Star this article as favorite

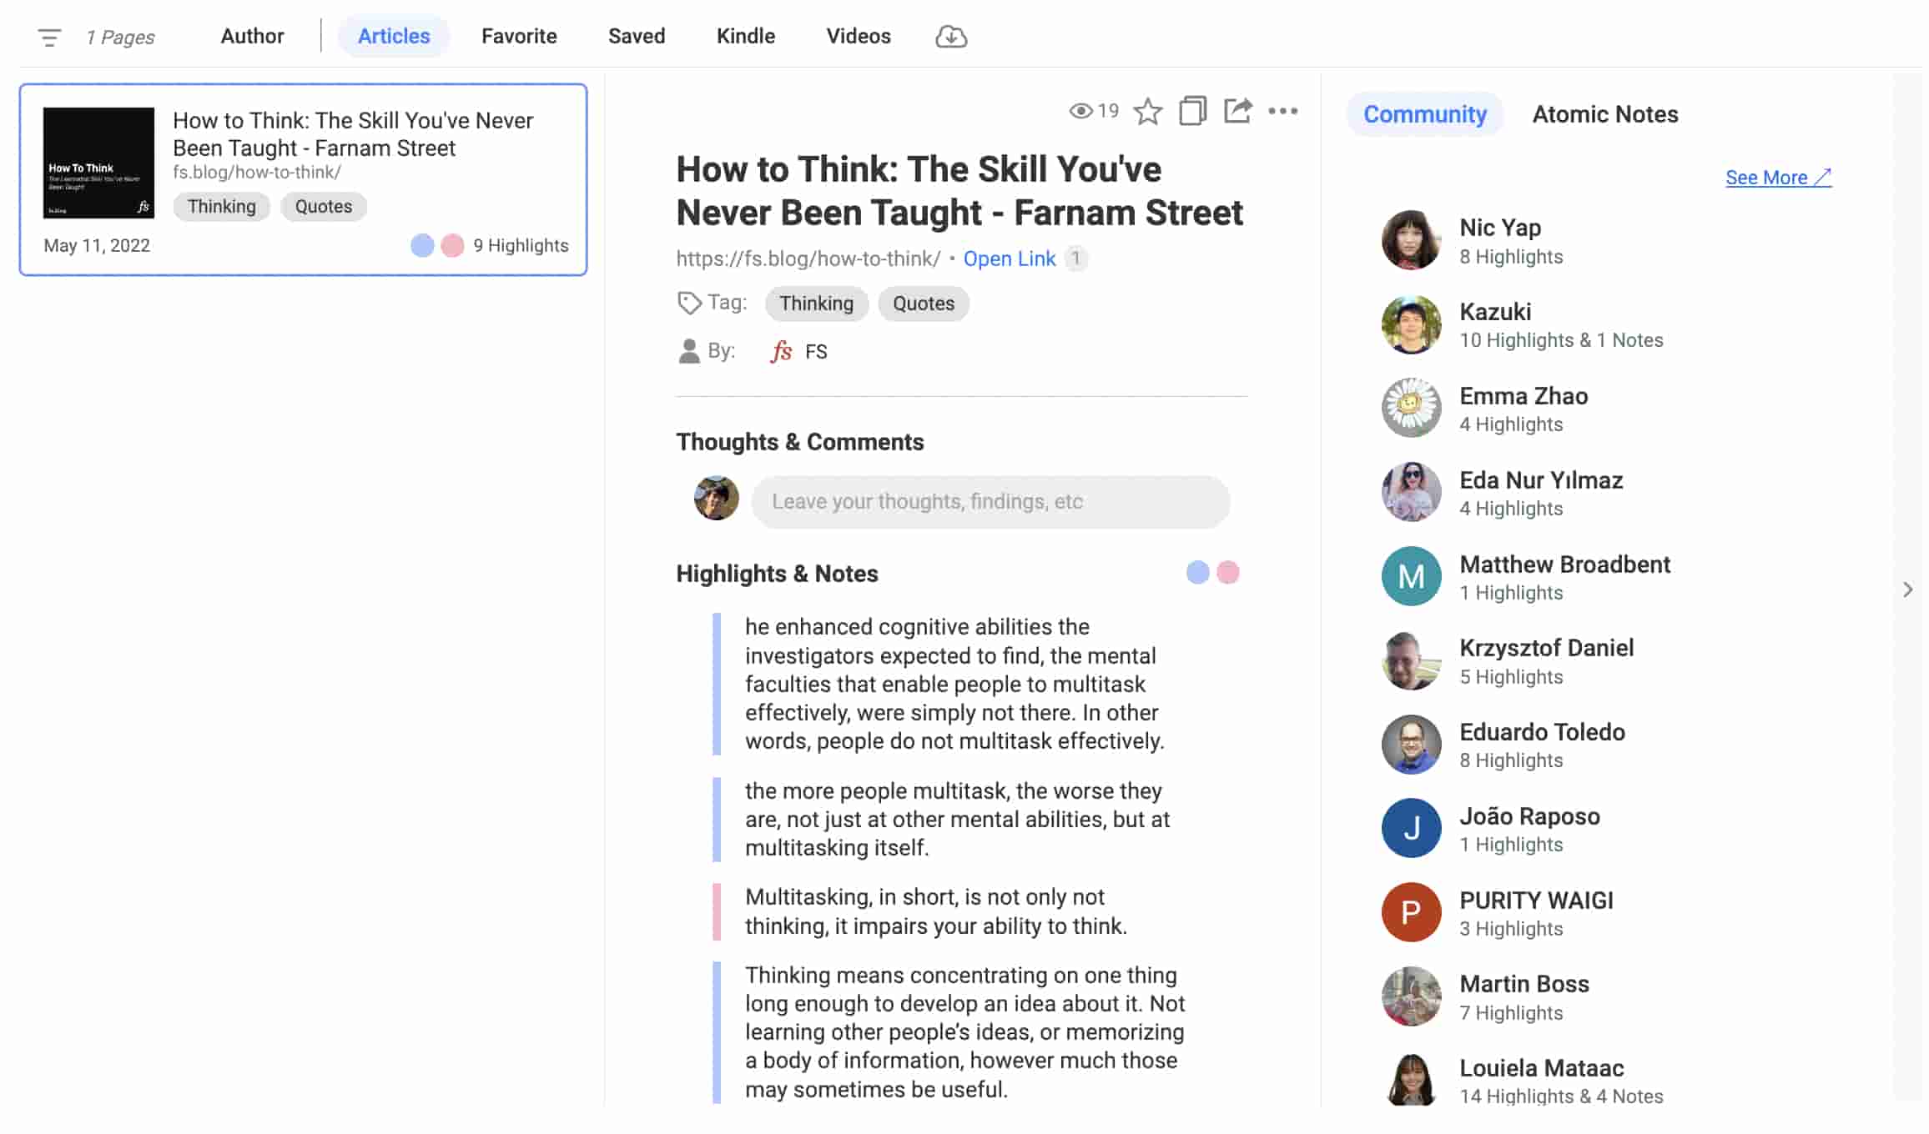coord(1148,111)
